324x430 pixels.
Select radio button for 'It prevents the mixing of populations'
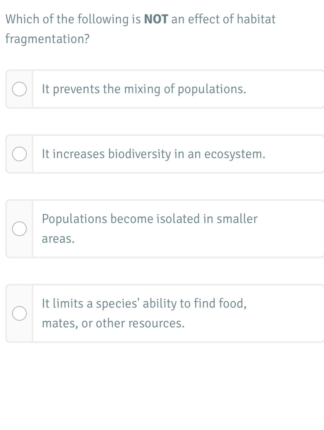[19, 89]
